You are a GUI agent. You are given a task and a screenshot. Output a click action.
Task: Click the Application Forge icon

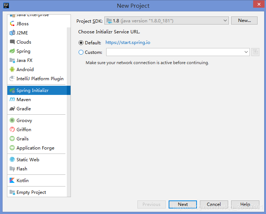click(x=12, y=148)
